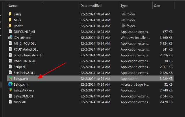Select the SetupARP.exe file icon

pos(10,90)
